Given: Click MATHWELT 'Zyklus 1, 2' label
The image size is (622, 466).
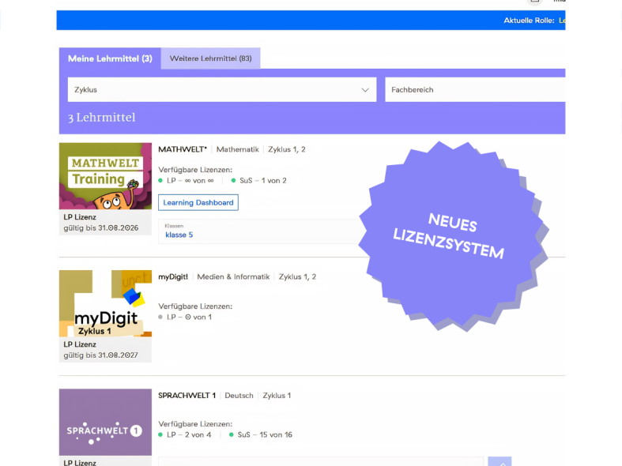Looking at the screenshot, I should click(x=286, y=149).
